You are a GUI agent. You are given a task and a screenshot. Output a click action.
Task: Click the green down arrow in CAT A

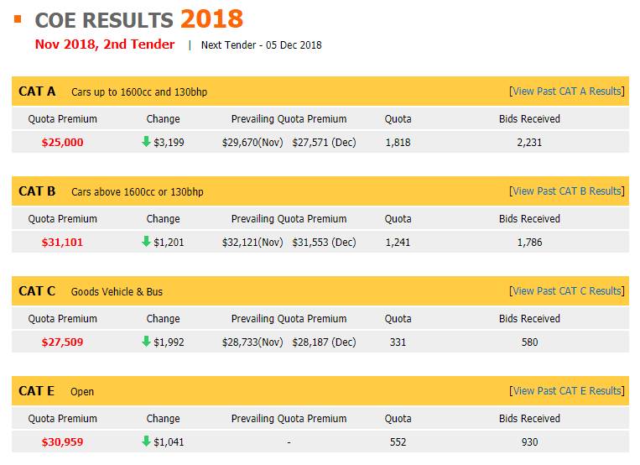point(146,142)
